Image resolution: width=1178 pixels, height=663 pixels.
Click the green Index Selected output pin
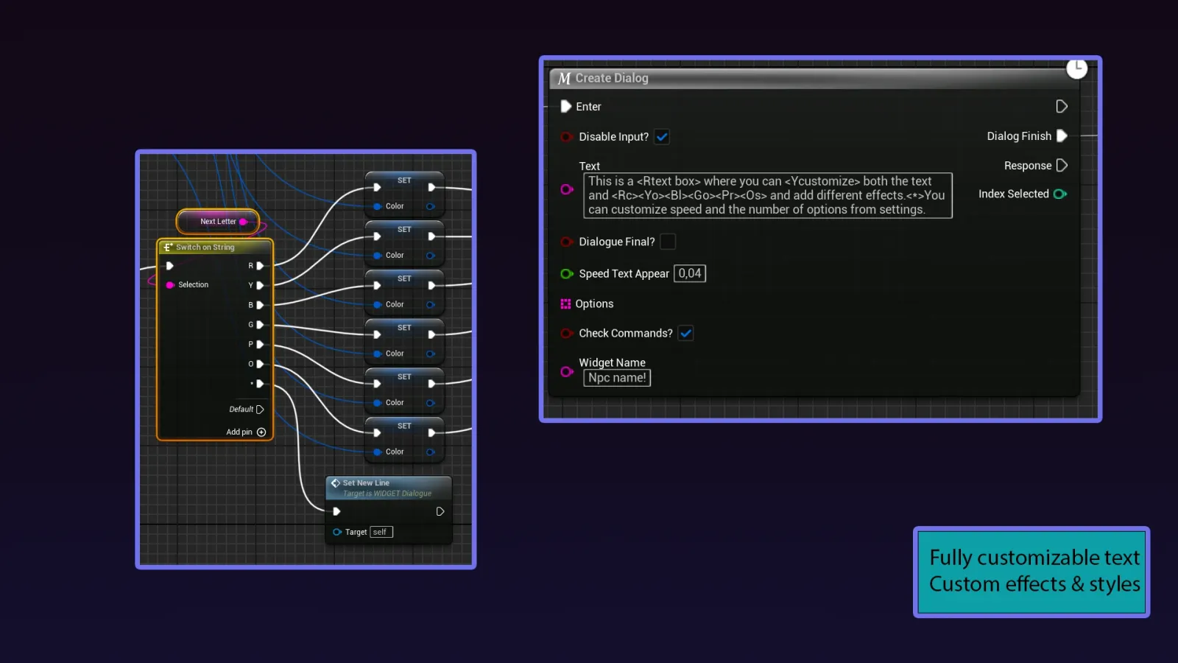[1060, 194]
